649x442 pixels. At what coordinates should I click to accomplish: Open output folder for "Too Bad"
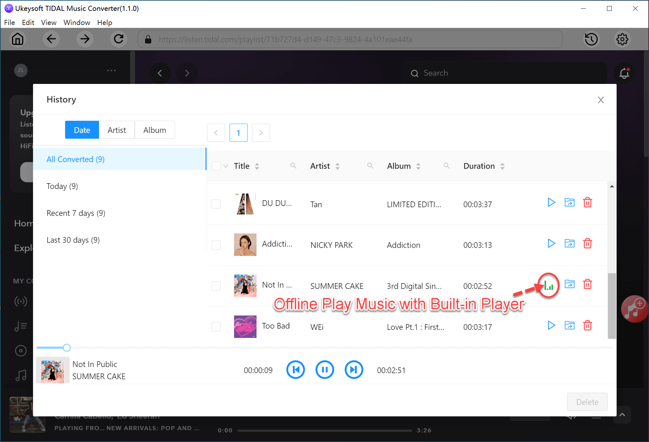[x=569, y=325]
